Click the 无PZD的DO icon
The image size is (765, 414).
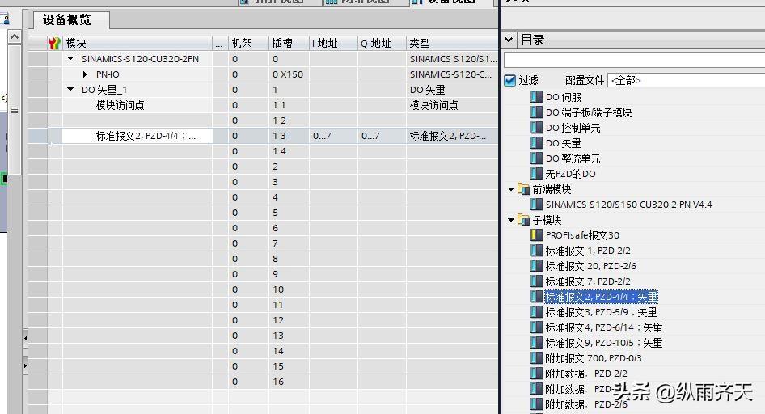pyautogui.click(x=536, y=174)
